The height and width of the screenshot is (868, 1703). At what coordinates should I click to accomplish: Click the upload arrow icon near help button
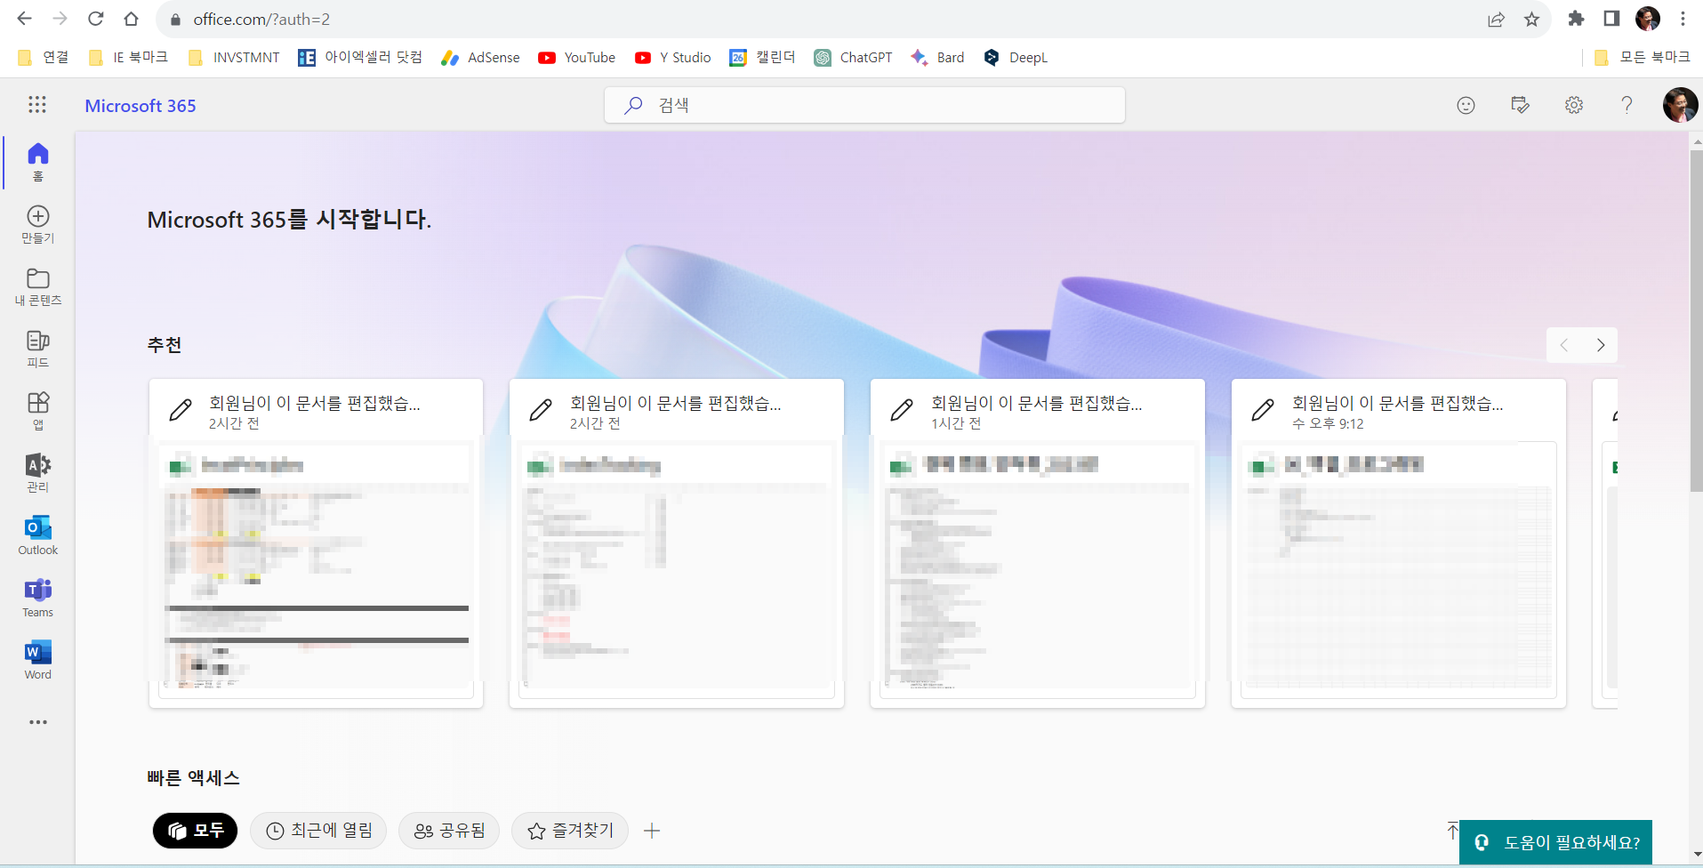tap(1452, 831)
